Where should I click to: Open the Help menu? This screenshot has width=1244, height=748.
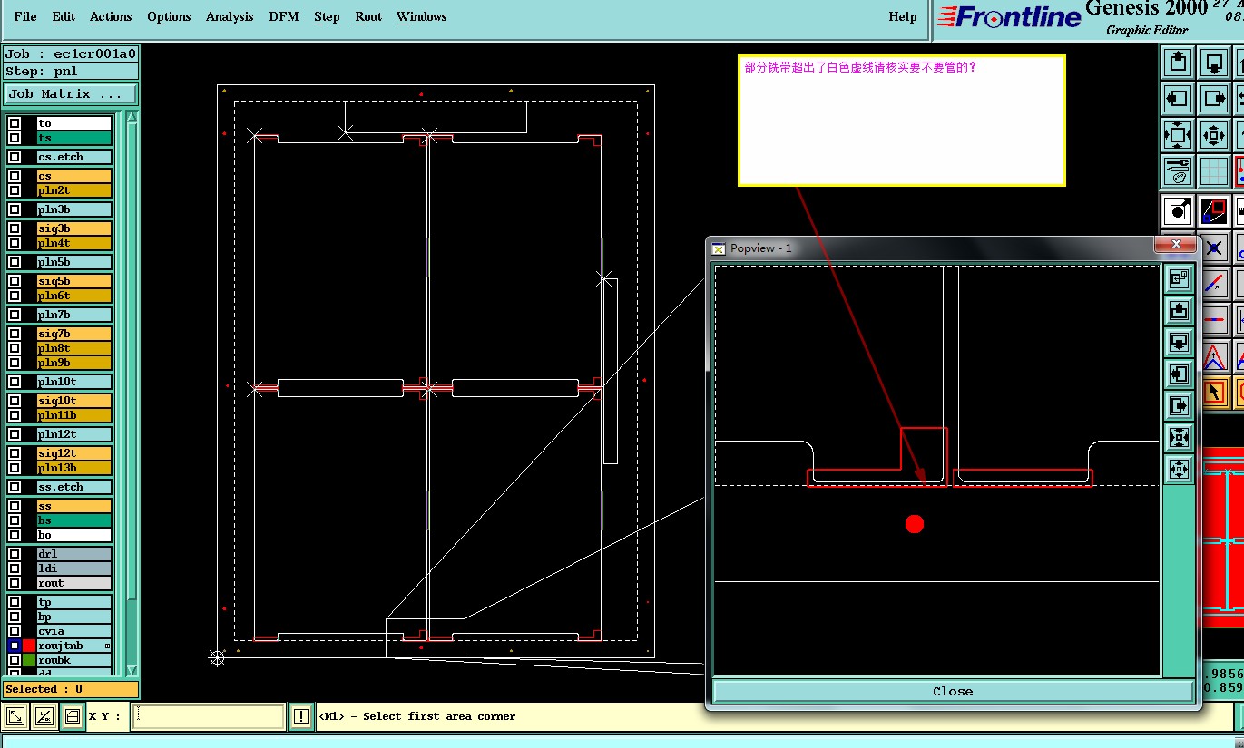coord(903,16)
